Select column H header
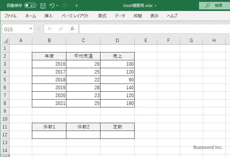230x157 pixels. pos(214,41)
